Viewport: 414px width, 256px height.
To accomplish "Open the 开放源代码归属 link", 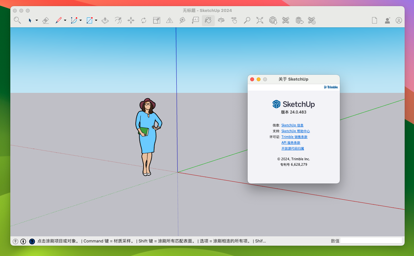I will click(x=293, y=148).
